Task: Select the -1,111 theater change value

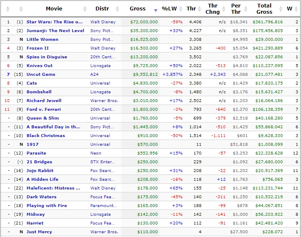Action: [x=218, y=136]
